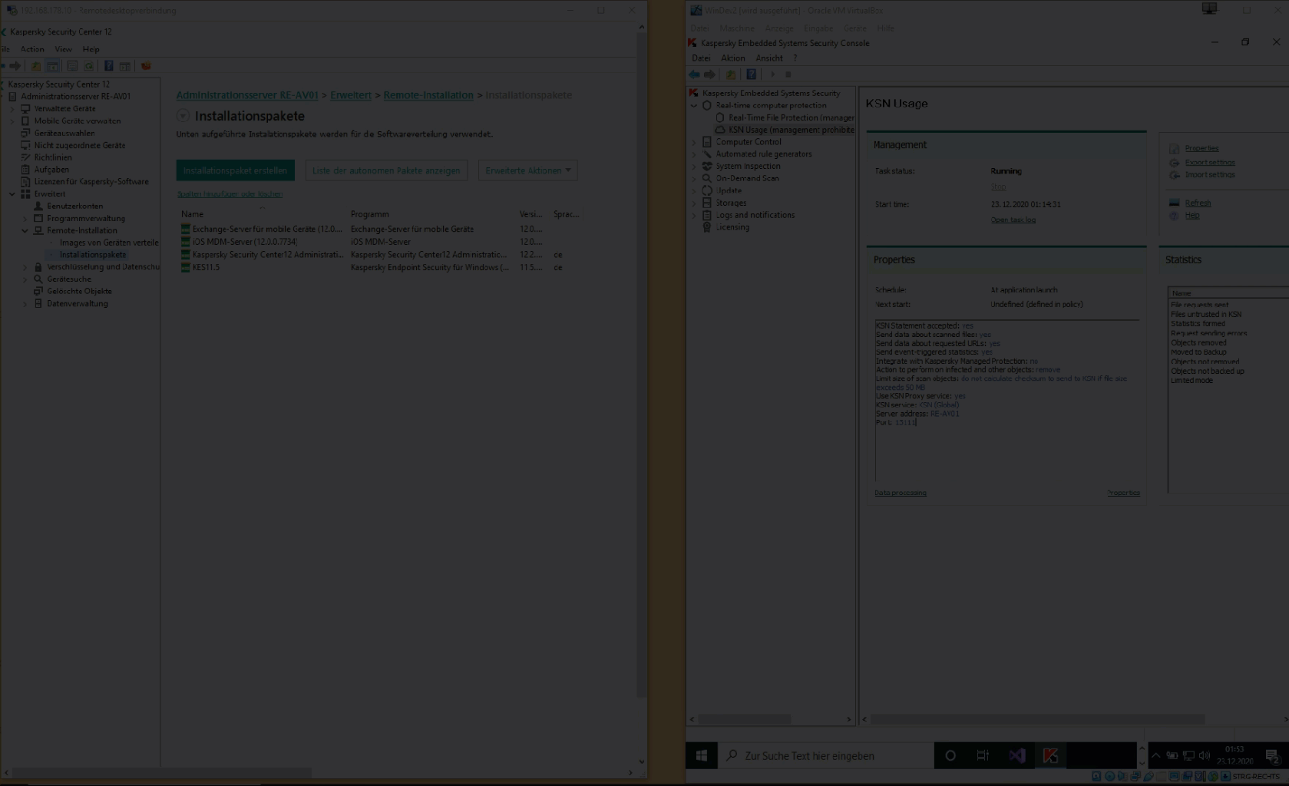Follow the Administrationsserver RE-AV01 breadcrumb link
1289x786 pixels.
[247, 95]
